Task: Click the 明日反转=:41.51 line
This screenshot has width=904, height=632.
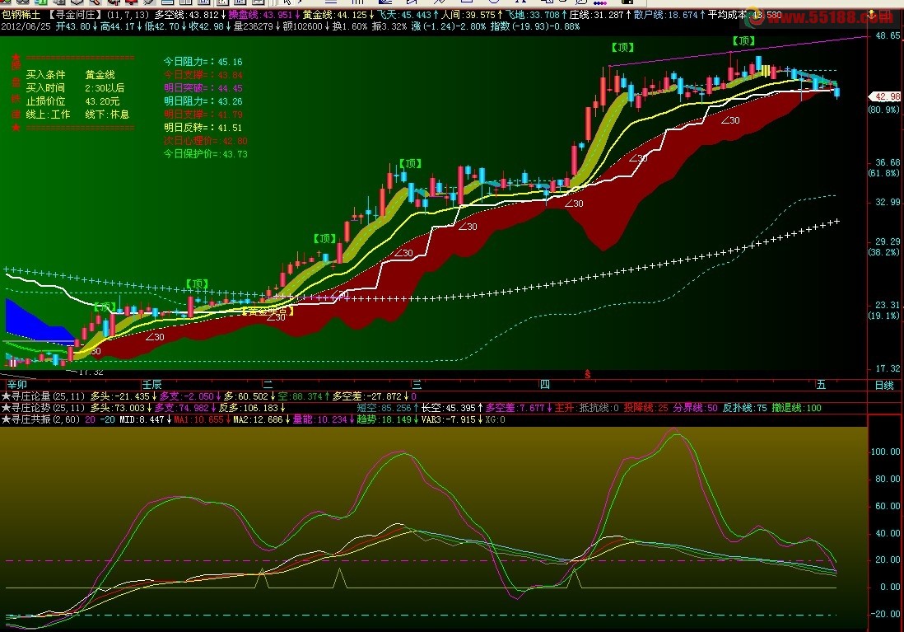Action: 203,128
